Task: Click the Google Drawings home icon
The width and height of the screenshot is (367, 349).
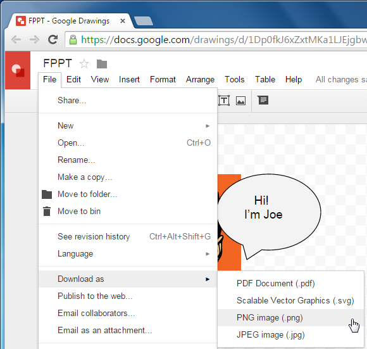Action: [x=18, y=70]
